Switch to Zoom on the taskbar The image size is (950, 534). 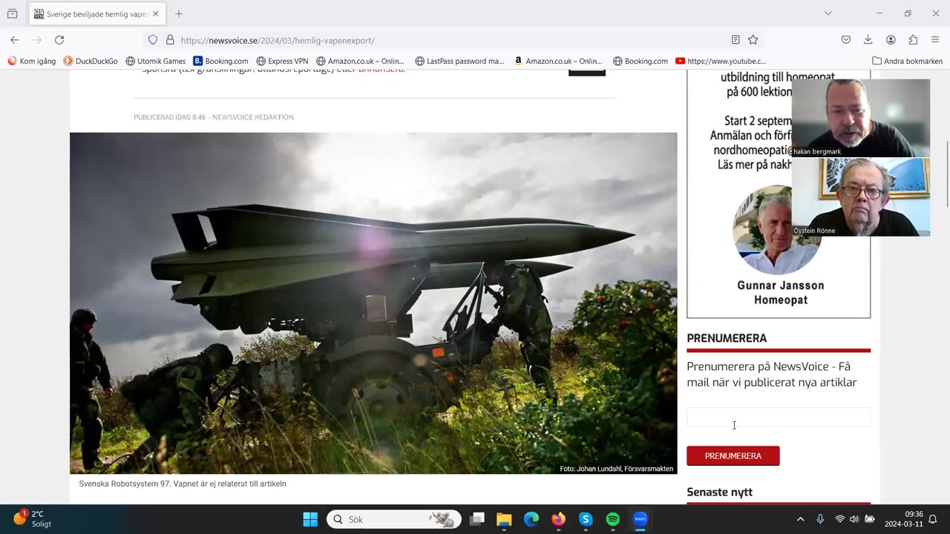pyautogui.click(x=640, y=519)
